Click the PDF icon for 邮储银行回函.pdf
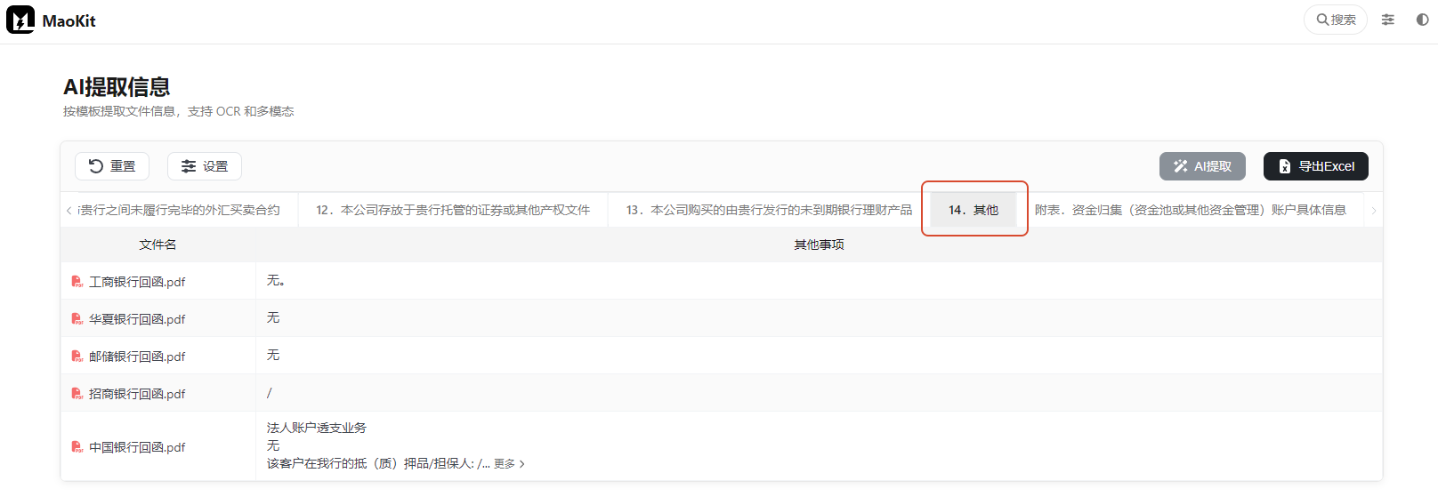The width and height of the screenshot is (1438, 497). (x=77, y=357)
